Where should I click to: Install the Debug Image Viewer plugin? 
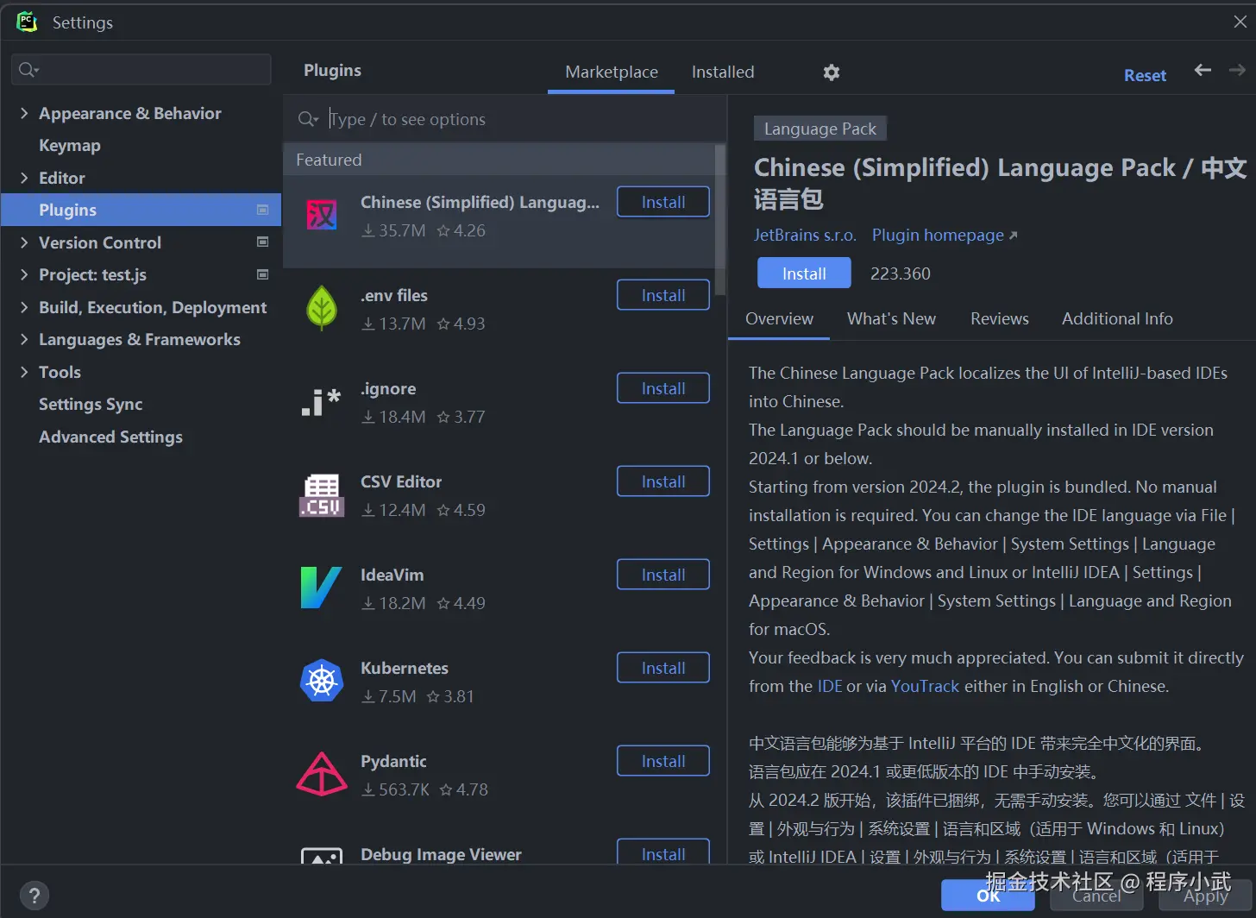pos(663,852)
